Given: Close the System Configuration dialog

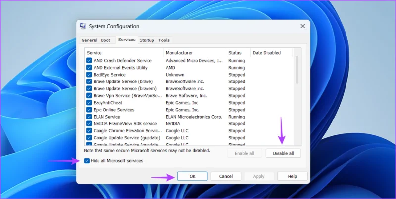Looking at the screenshot, I should 303,26.
